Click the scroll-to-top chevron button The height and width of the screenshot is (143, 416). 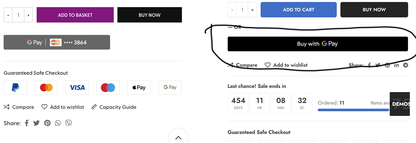(178, 137)
